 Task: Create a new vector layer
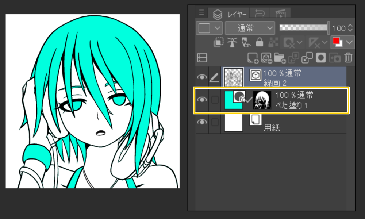[266, 58]
